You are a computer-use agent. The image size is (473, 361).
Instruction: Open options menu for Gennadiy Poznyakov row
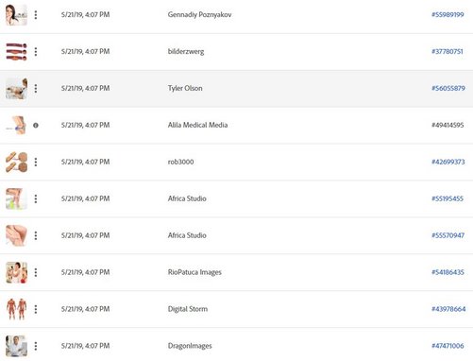tap(36, 14)
